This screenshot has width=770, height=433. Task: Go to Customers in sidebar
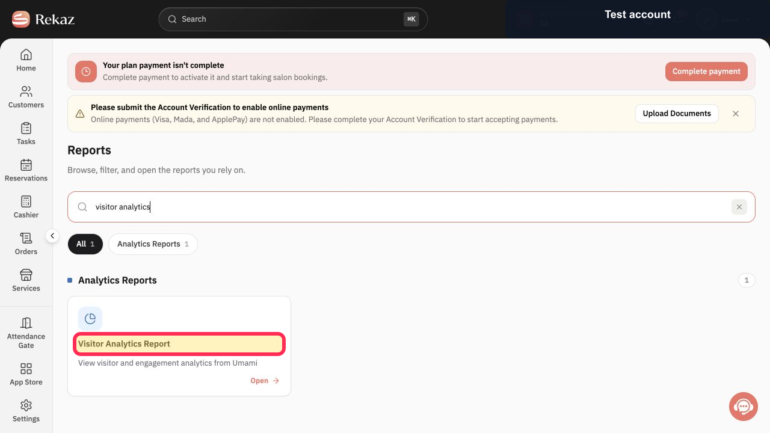26,91
